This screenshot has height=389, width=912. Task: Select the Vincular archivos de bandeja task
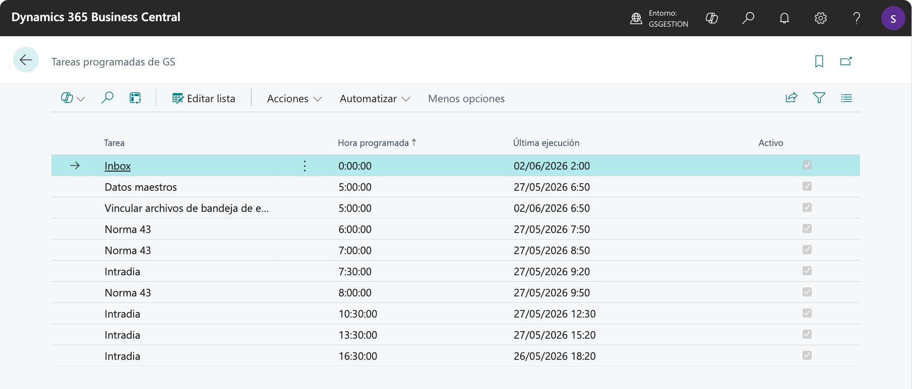tap(187, 208)
